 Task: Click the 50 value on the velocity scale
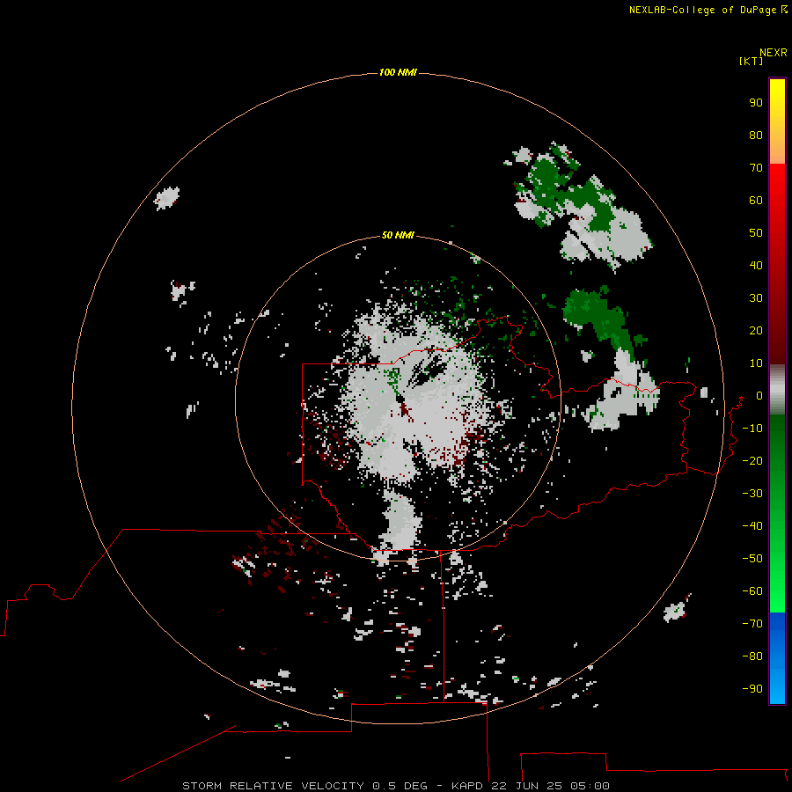[756, 233]
